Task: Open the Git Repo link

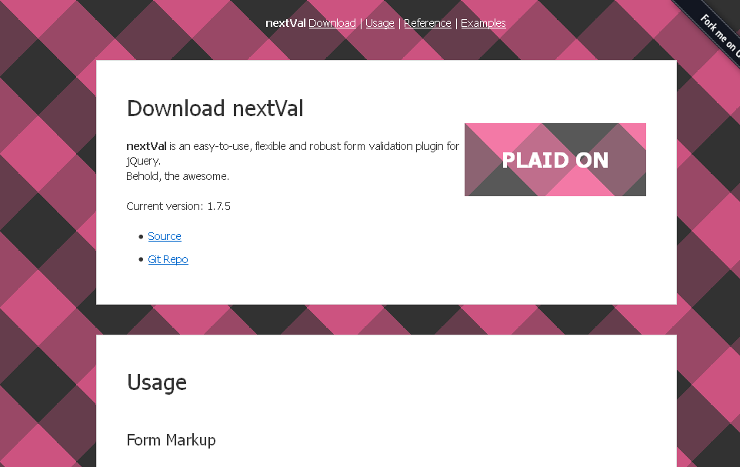Action: click(168, 259)
